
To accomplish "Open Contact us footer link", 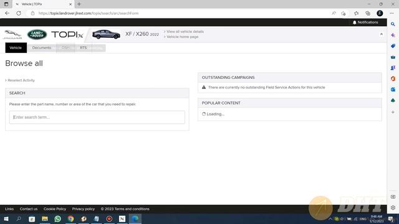I will [x=29, y=209].
